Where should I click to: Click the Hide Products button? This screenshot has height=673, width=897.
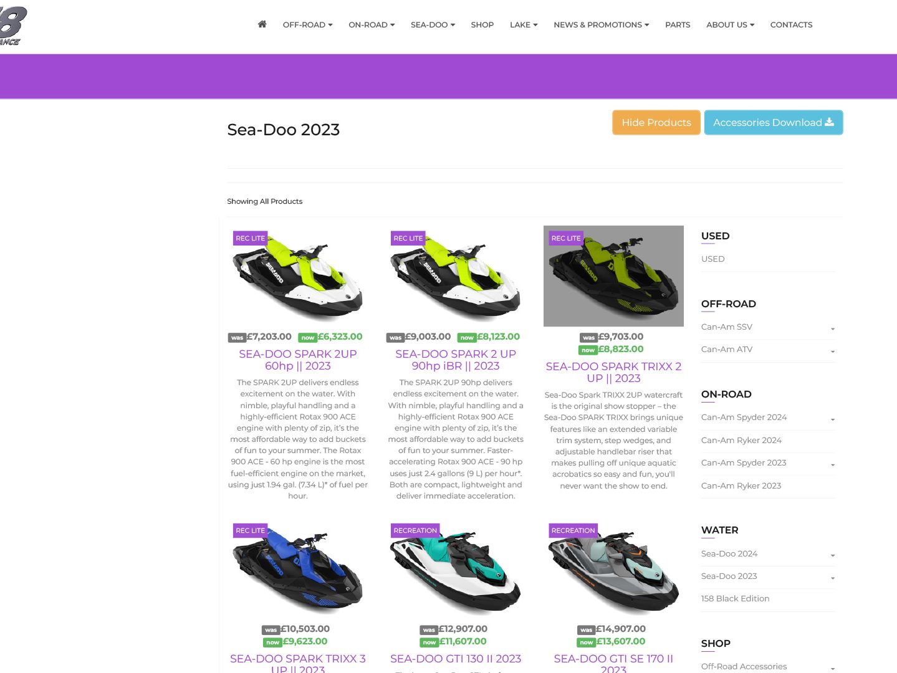656,122
